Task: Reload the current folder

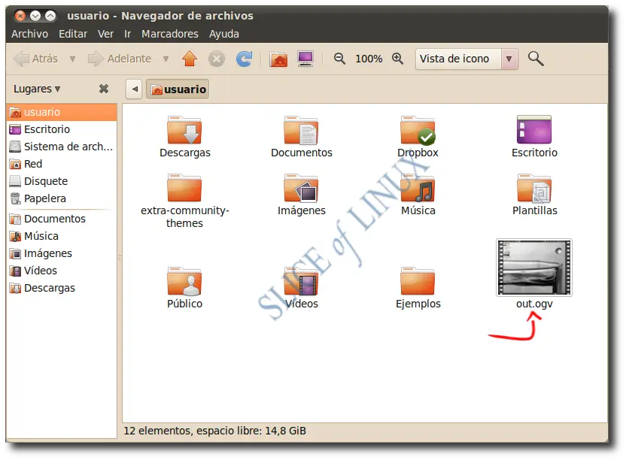Action: (x=244, y=59)
